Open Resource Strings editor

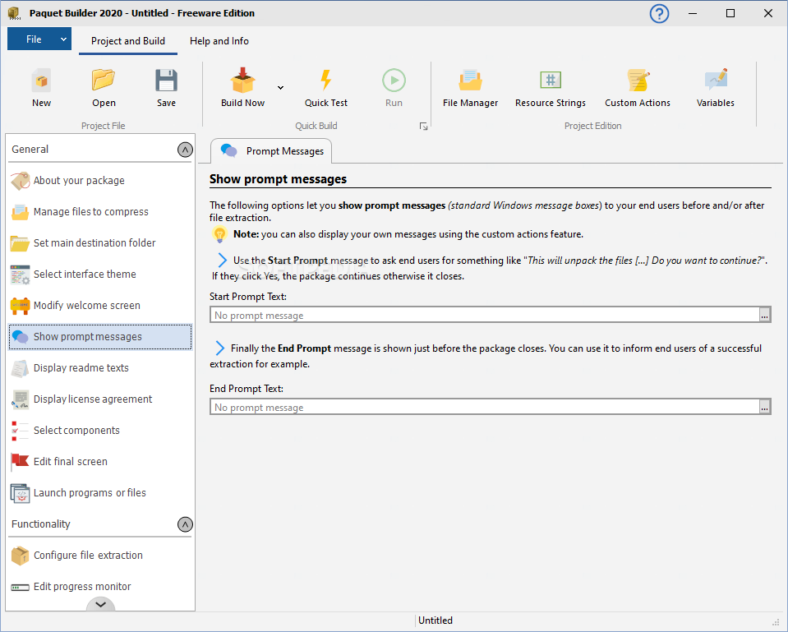click(x=551, y=88)
